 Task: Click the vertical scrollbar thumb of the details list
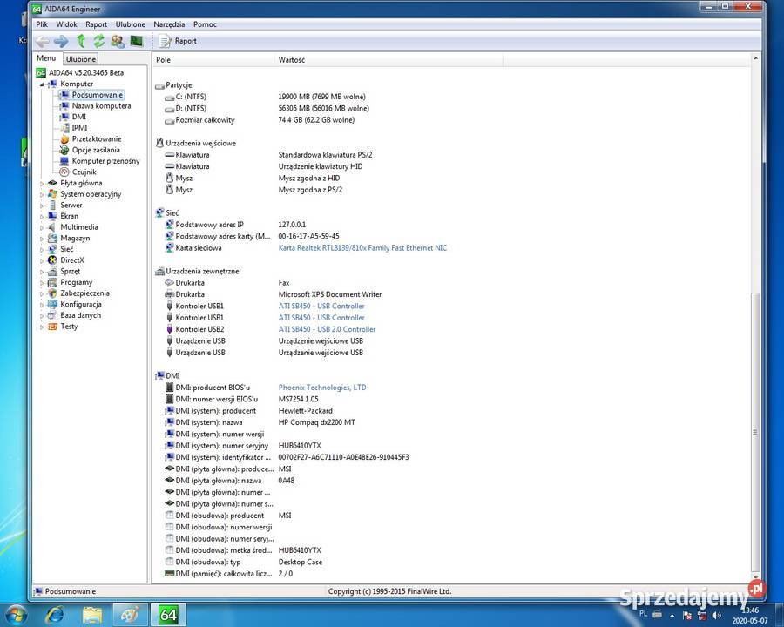click(755, 433)
